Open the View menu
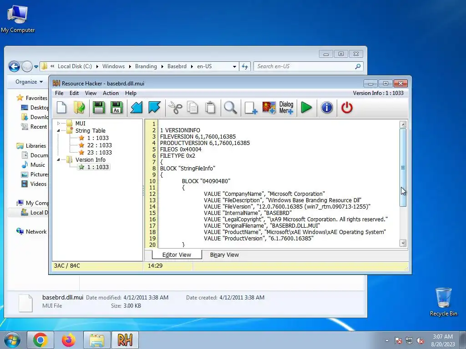The height and width of the screenshot is (349, 466). tap(91, 93)
